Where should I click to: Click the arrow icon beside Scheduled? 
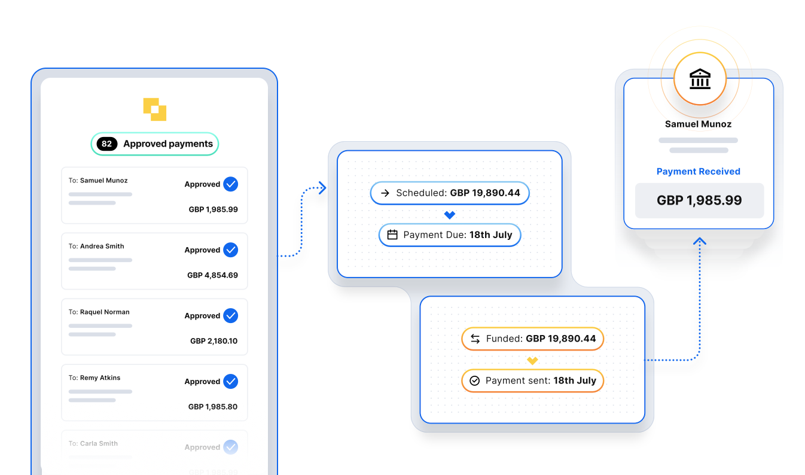click(x=385, y=193)
